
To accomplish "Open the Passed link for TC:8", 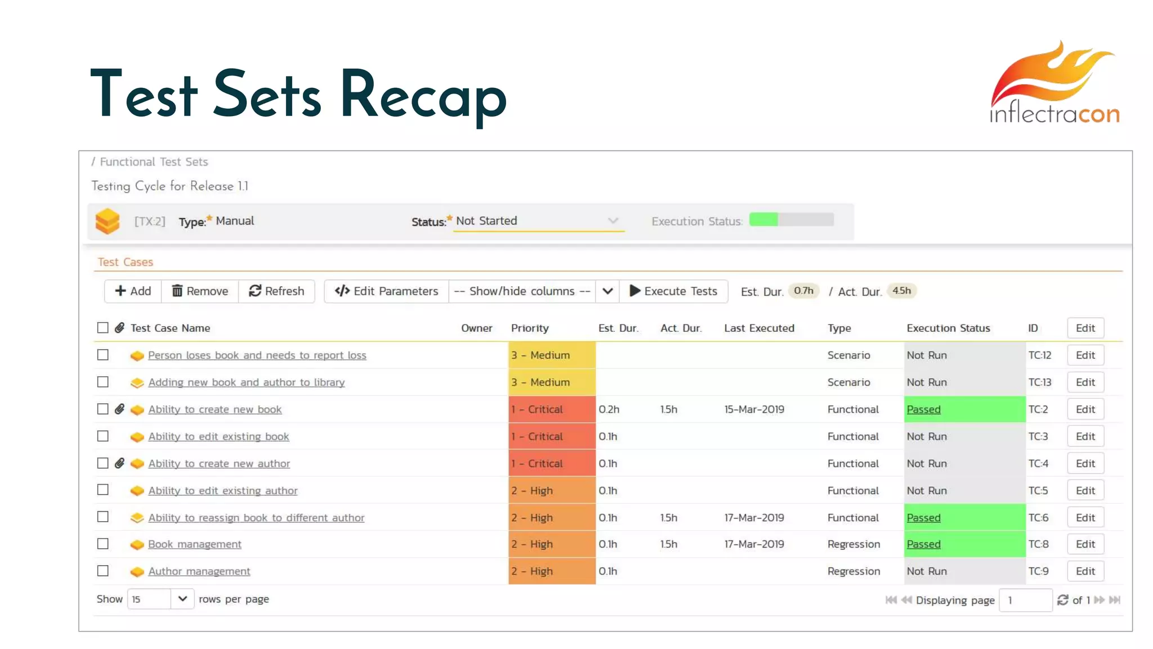I will click(x=923, y=544).
